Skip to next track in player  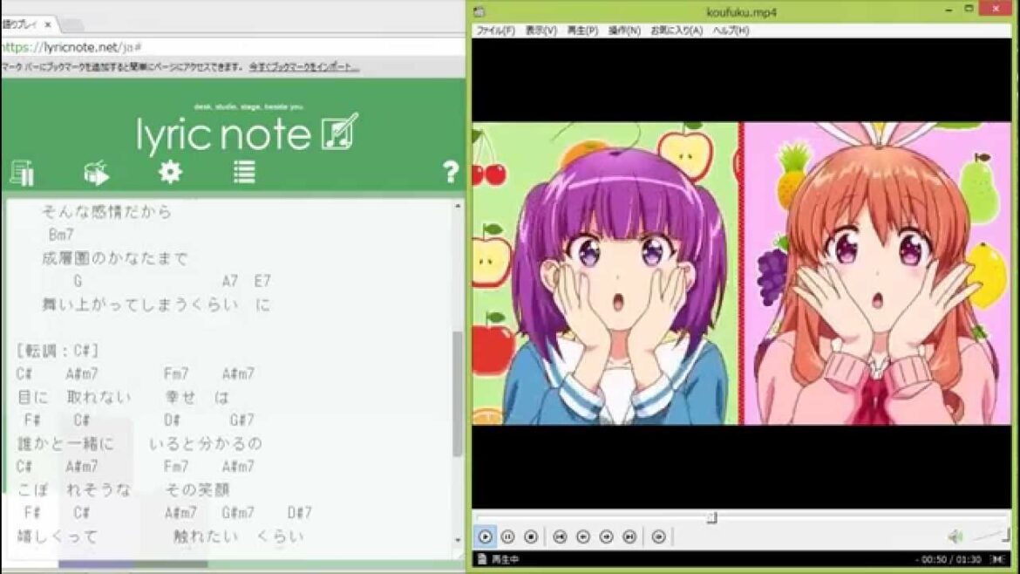629,536
